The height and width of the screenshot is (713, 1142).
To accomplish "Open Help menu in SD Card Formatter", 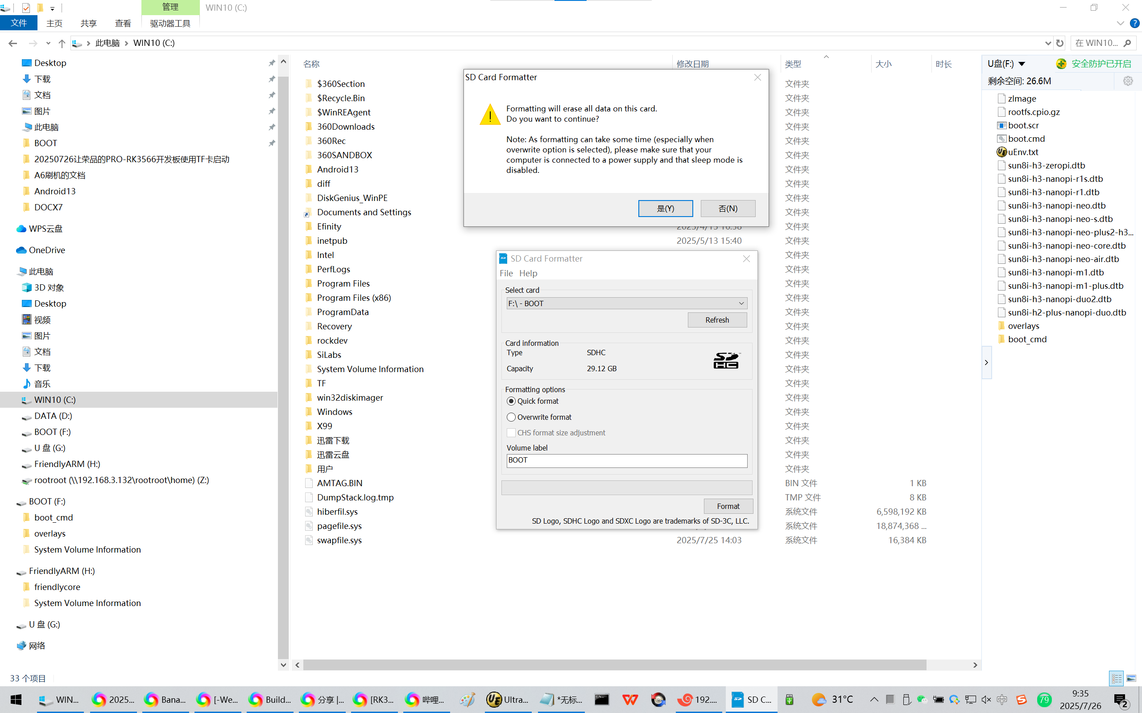I will click(528, 273).
